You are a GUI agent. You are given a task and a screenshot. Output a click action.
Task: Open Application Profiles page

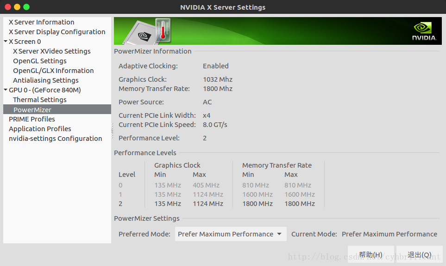pyautogui.click(x=40, y=129)
